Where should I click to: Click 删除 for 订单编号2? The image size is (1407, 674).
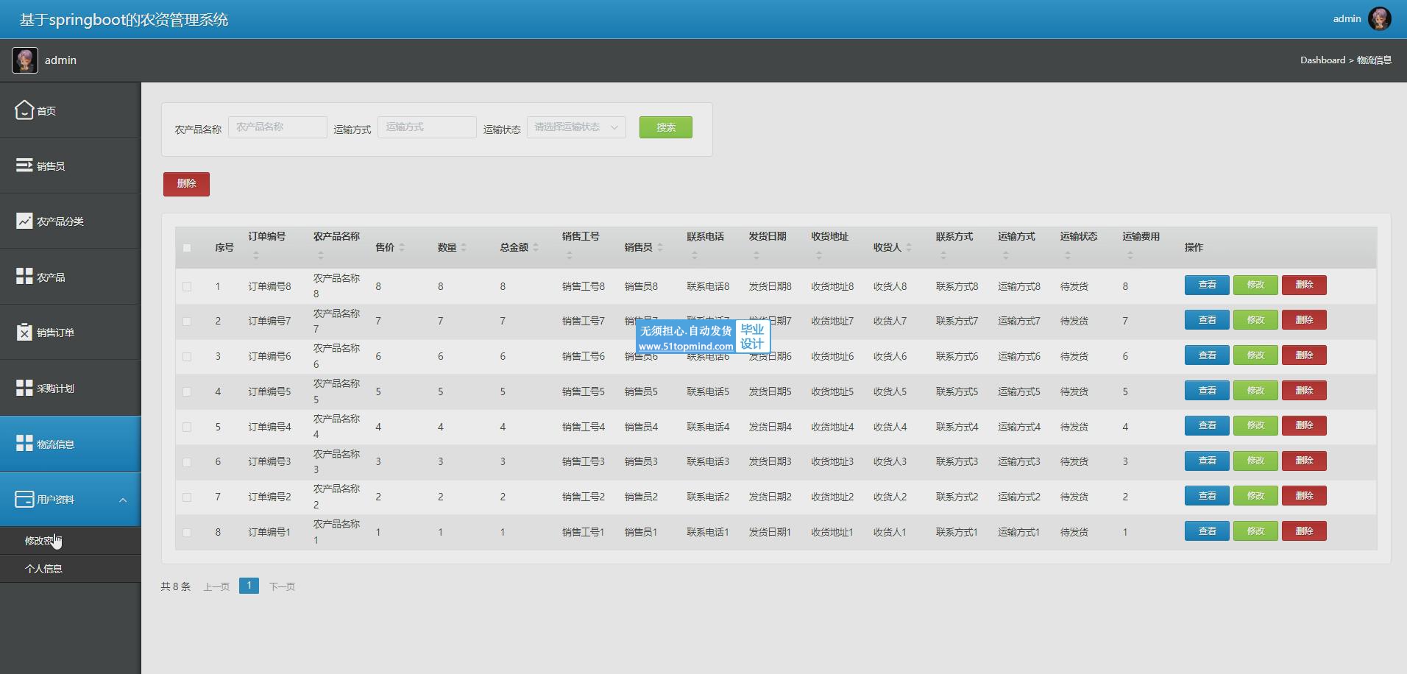(x=1304, y=496)
